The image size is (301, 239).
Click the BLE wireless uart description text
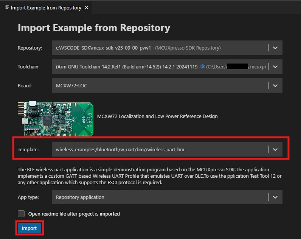click(149, 176)
